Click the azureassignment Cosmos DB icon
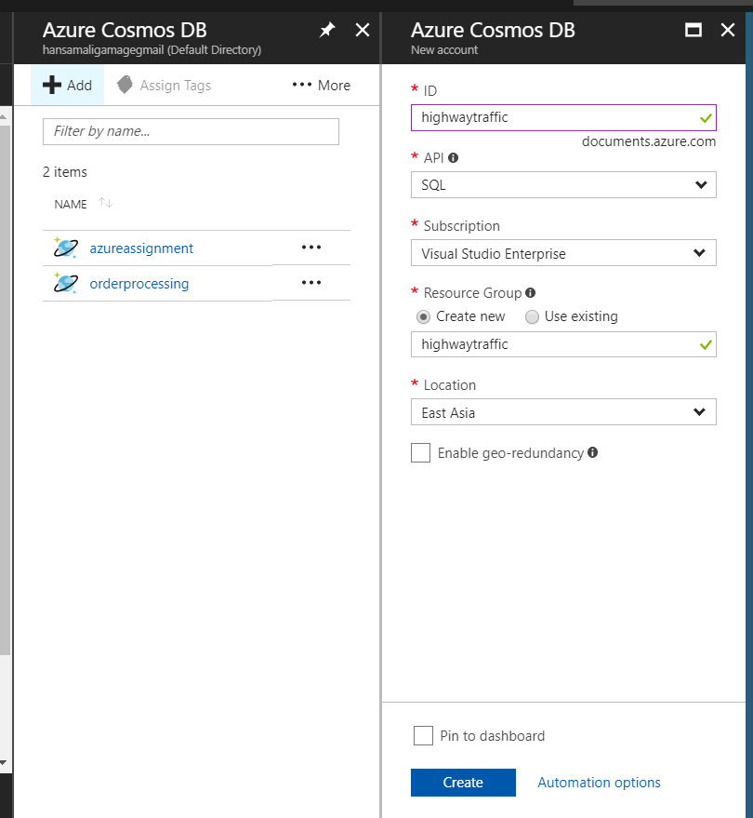This screenshot has height=818, width=753. 66,248
